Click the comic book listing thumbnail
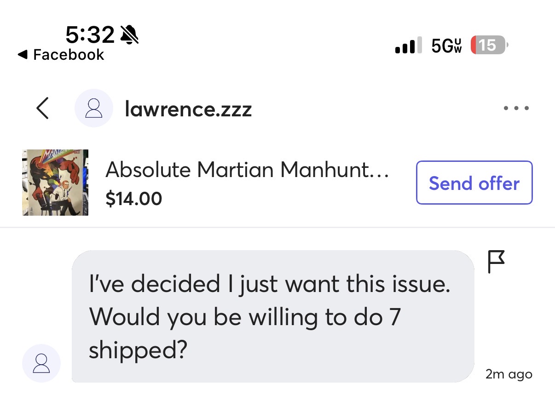The image size is (555, 401). tap(55, 183)
